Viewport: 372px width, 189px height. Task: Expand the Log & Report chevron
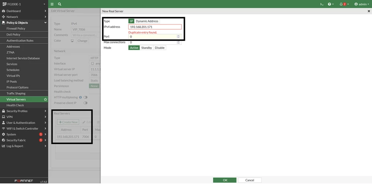[x=45, y=146]
